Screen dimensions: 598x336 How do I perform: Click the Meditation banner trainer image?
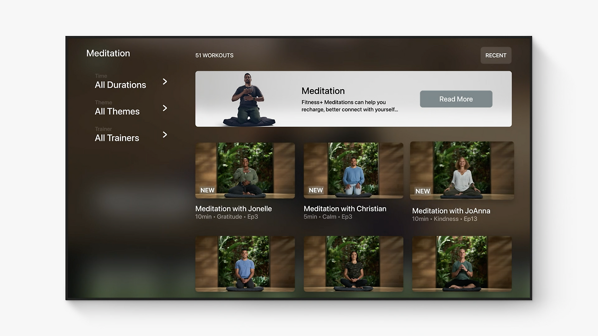249,99
